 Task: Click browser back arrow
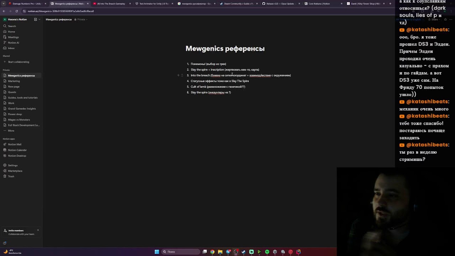[x=4, y=11]
